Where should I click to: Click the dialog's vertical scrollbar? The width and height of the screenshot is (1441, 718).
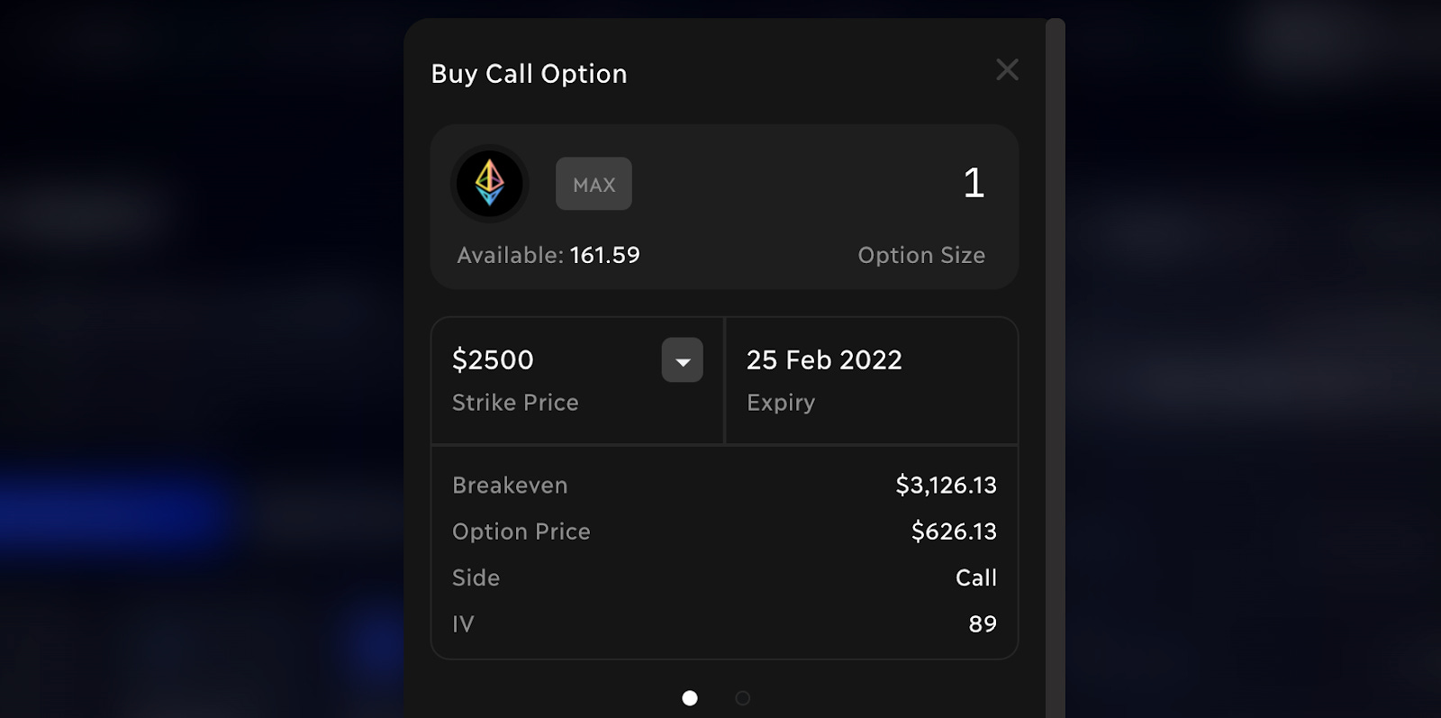[x=1056, y=368]
